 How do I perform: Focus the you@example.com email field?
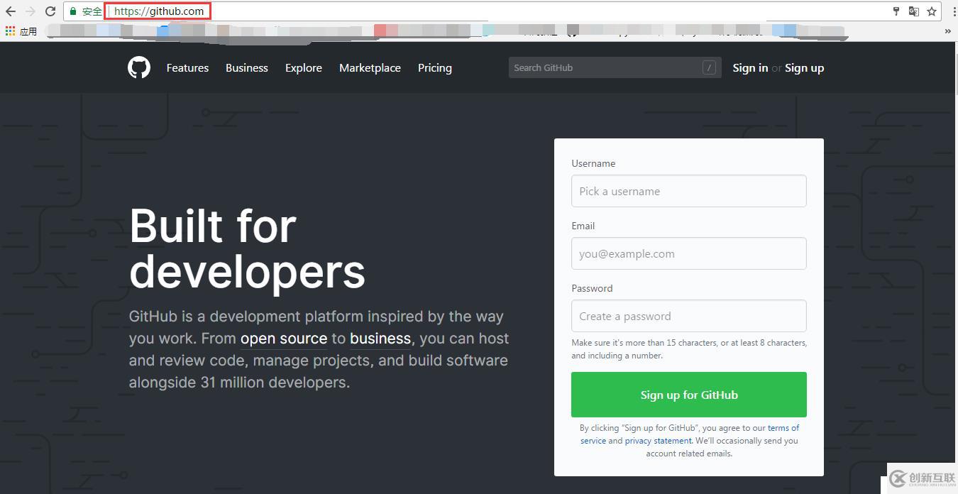688,253
